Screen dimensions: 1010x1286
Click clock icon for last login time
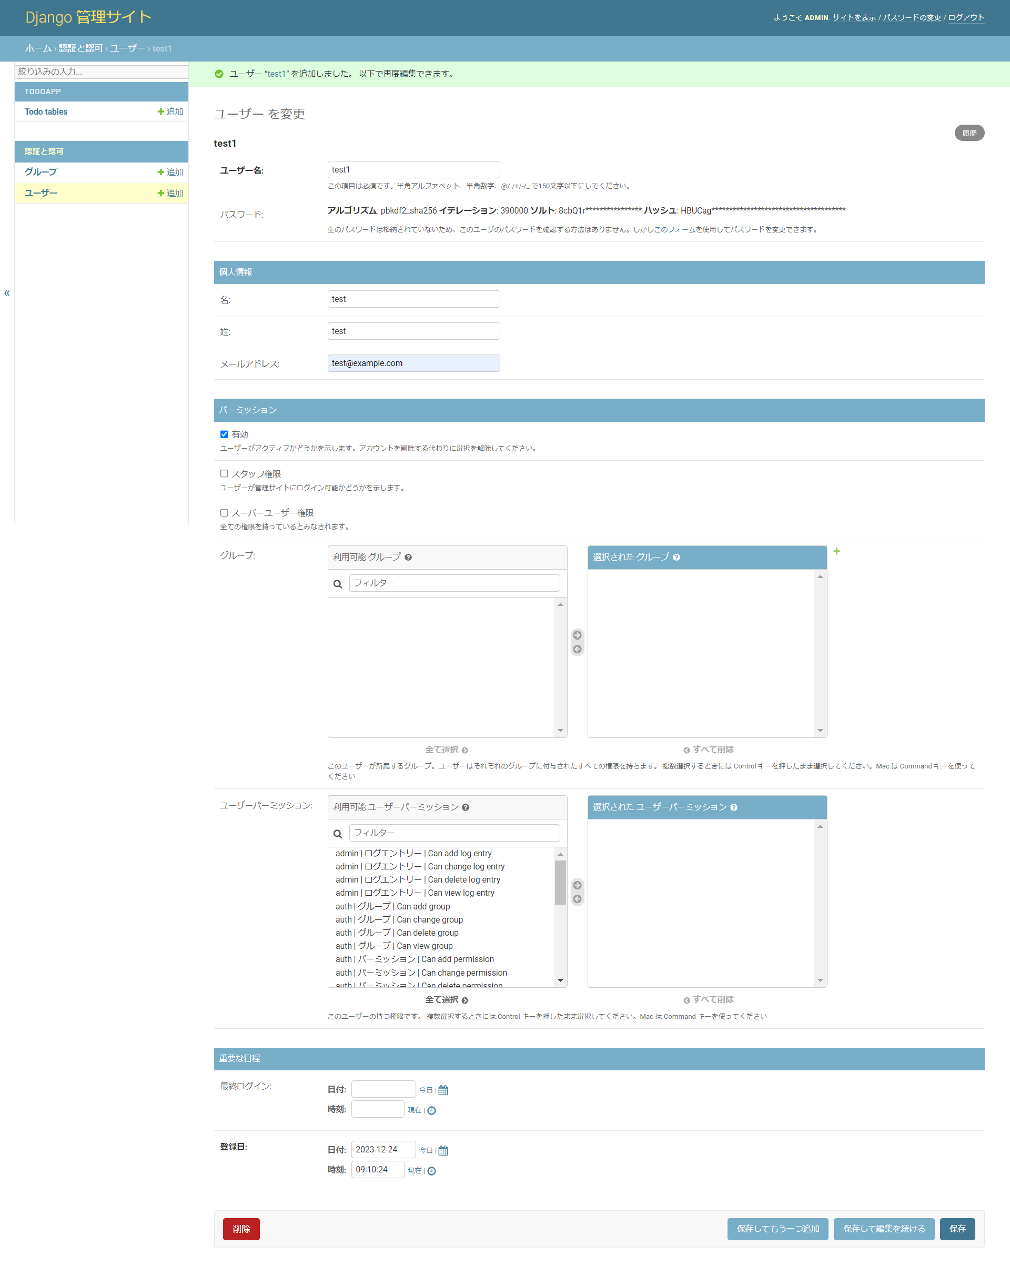coord(432,1110)
